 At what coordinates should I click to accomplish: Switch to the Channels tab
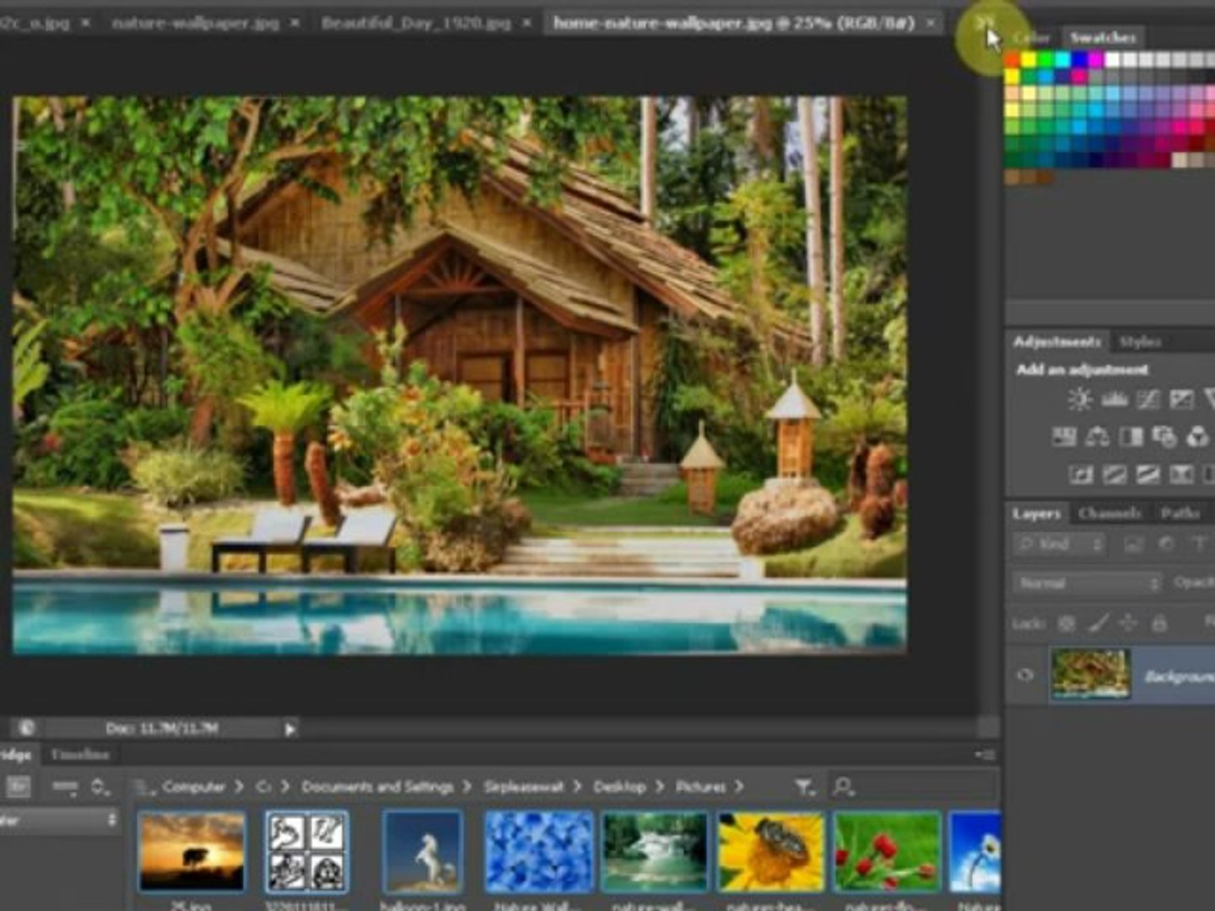(x=1110, y=513)
